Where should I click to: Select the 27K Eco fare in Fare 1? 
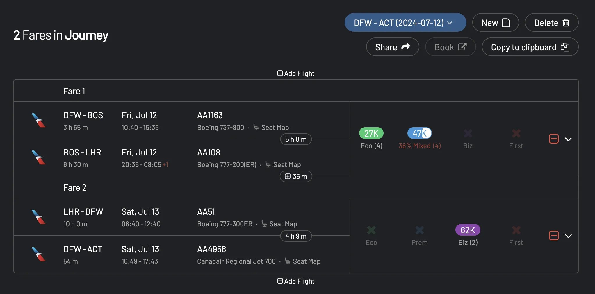click(371, 133)
